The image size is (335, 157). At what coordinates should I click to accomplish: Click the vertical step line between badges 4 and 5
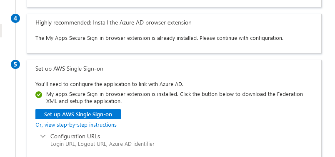tap(15, 42)
